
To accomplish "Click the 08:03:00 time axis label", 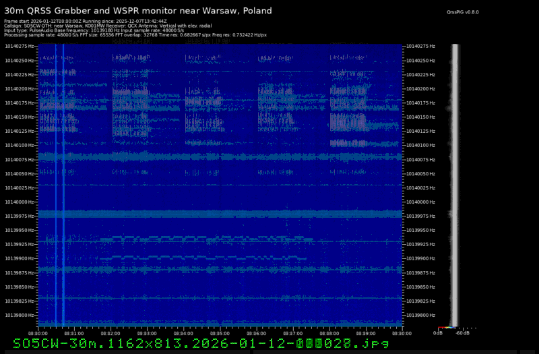I will (x=147, y=333).
